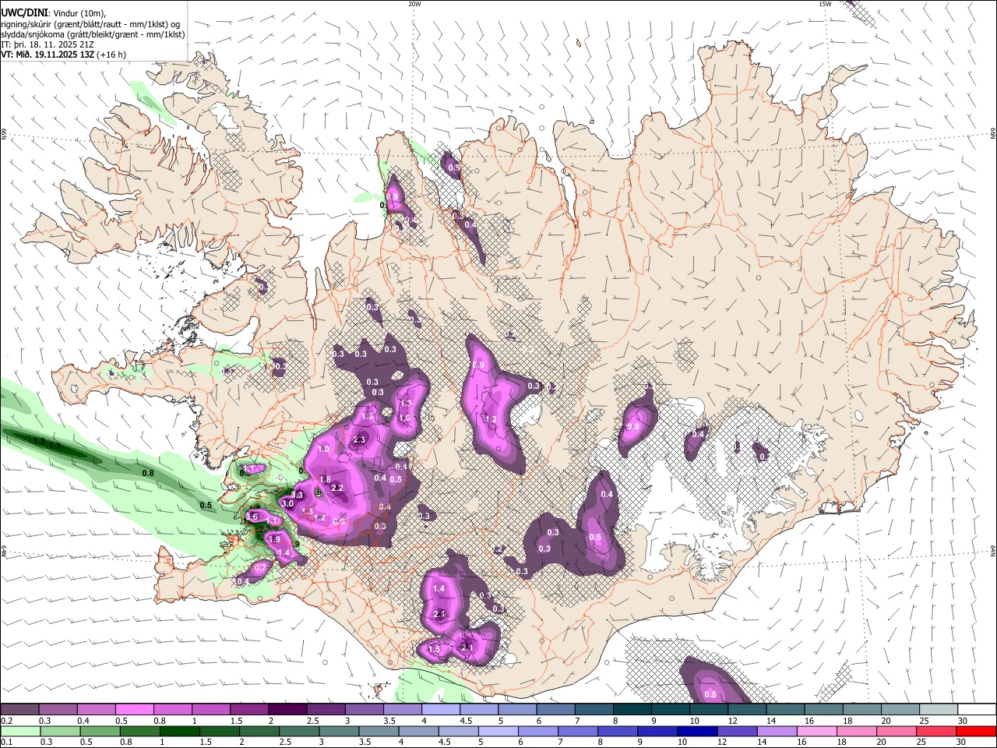
Task: Click the black 1.3 value in the dark green rain band
Action: (x=55, y=445)
